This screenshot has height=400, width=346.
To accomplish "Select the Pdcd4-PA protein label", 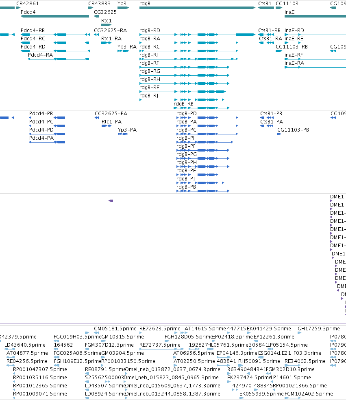I will pos(41,138).
